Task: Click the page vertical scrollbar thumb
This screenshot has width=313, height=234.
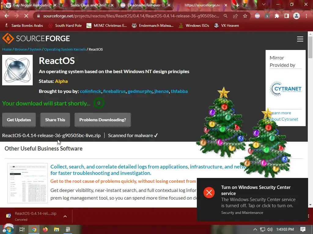Action: tap(311, 47)
